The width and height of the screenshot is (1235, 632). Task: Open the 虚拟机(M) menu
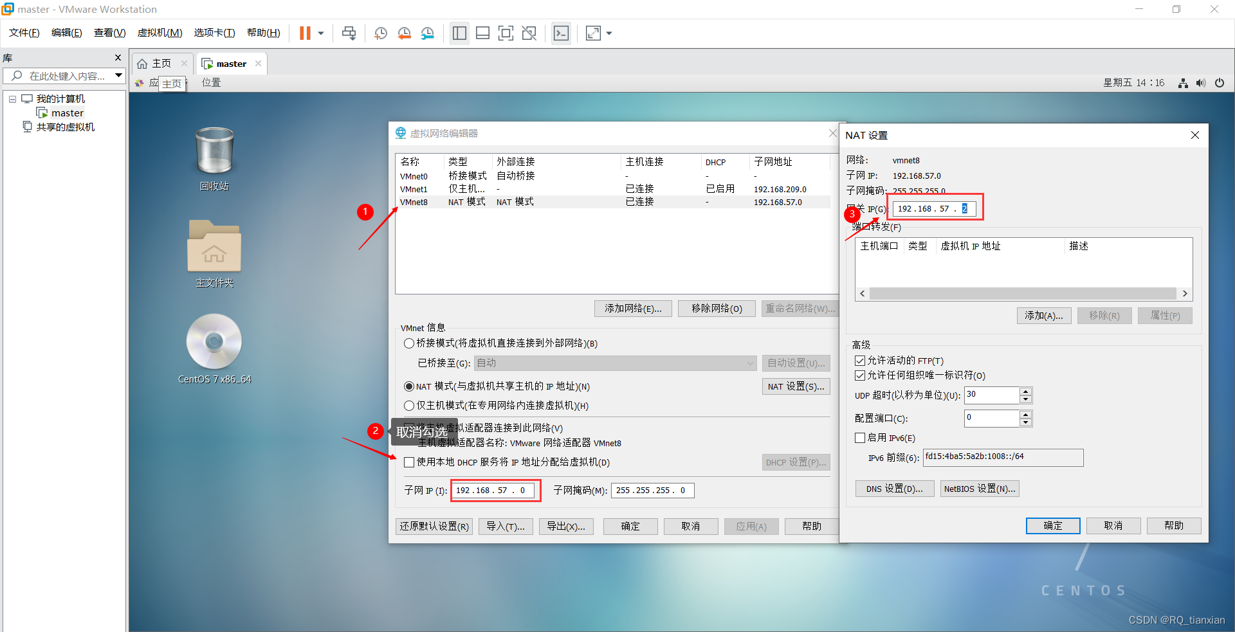pyautogui.click(x=160, y=33)
